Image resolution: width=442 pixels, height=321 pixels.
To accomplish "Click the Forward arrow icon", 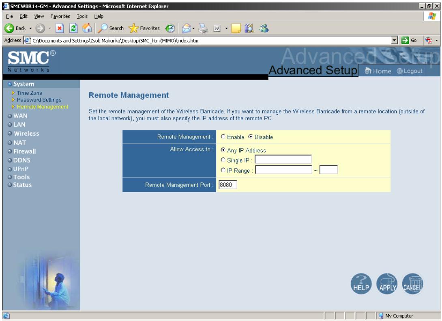I will tap(40, 28).
